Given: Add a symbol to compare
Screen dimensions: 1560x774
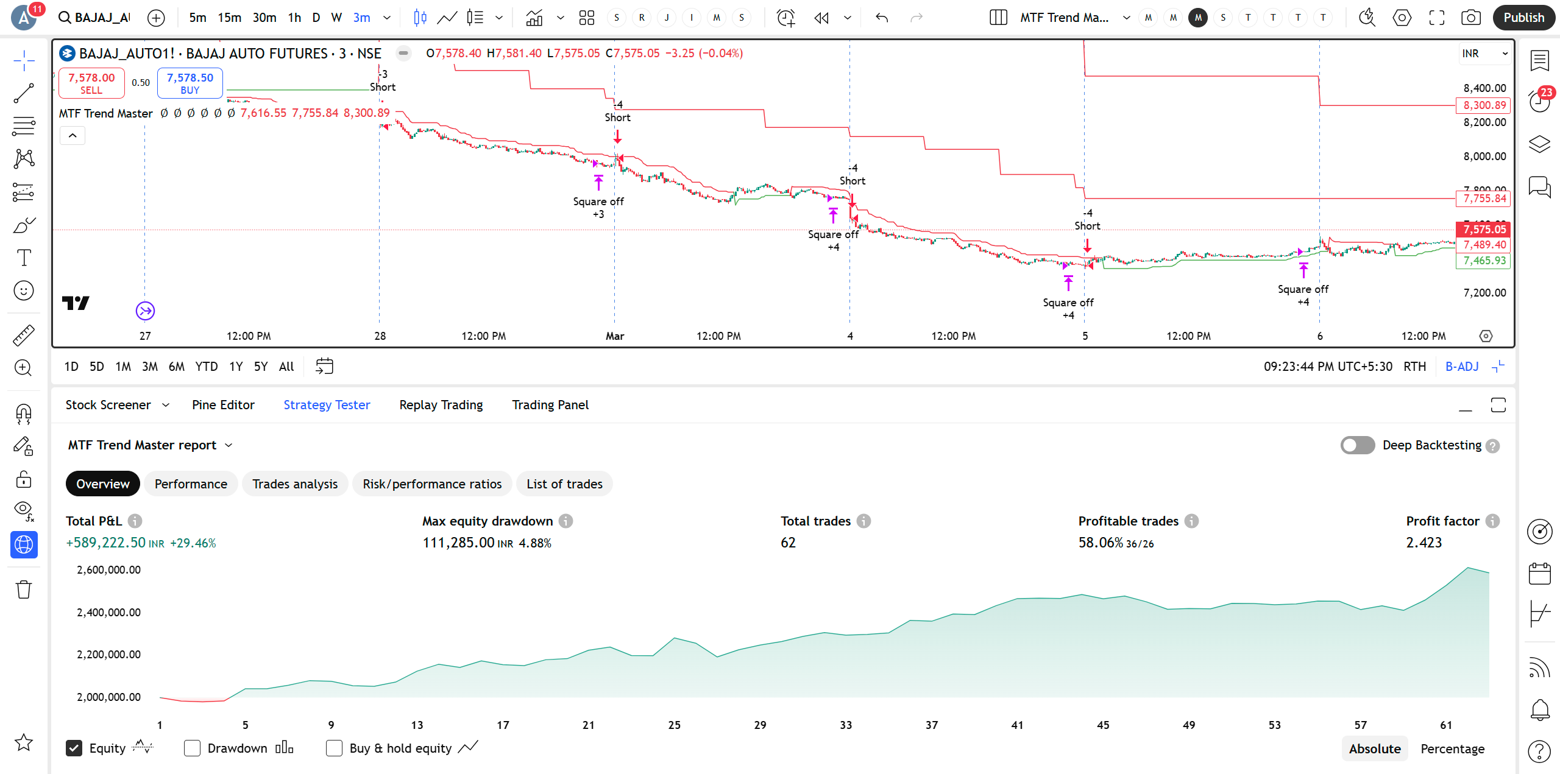Looking at the screenshot, I should (157, 18).
